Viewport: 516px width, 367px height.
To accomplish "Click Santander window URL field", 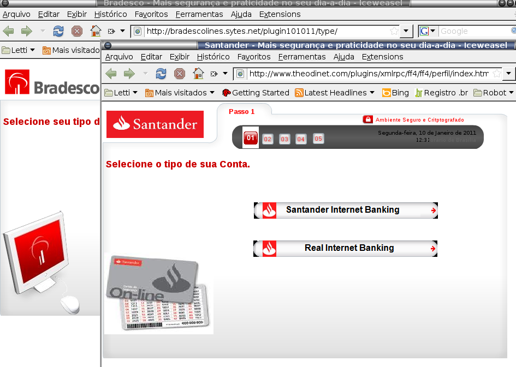I will pyautogui.click(x=369, y=74).
